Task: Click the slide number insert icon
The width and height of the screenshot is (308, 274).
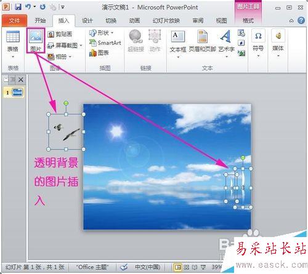Action: point(241,43)
